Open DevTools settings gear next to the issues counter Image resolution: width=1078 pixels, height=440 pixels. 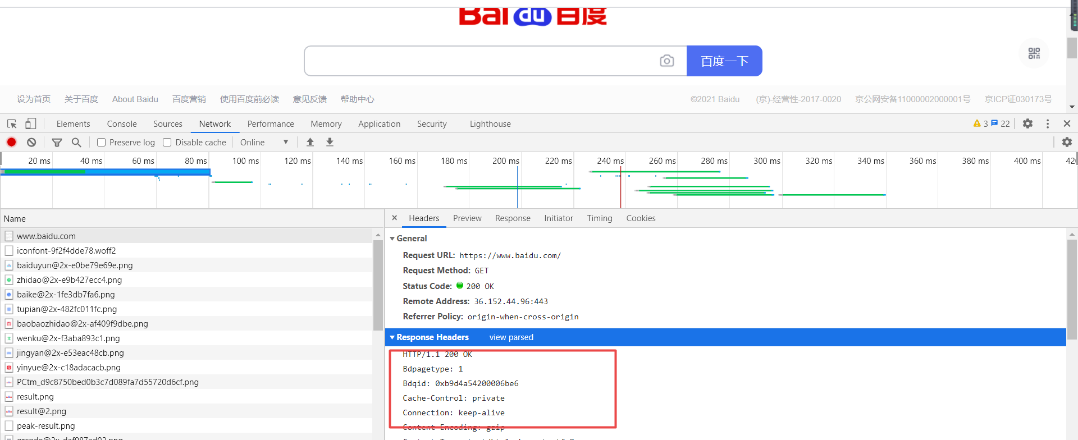click(x=1027, y=123)
